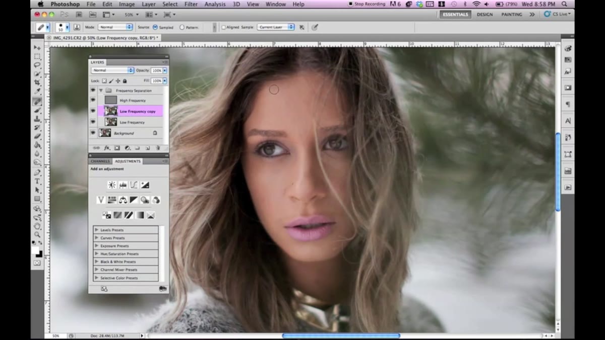This screenshot has width=605, height=340.
Task: Switch to Design workspace
Action: (x=485, y=15)
